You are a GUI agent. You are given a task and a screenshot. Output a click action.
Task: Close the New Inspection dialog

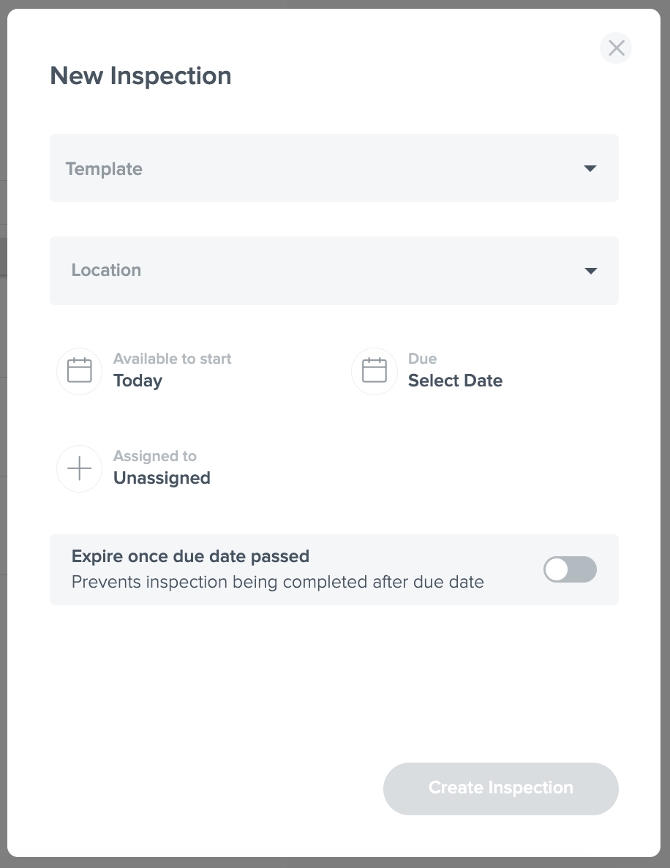pyautogui.click(x=616, y=48)
